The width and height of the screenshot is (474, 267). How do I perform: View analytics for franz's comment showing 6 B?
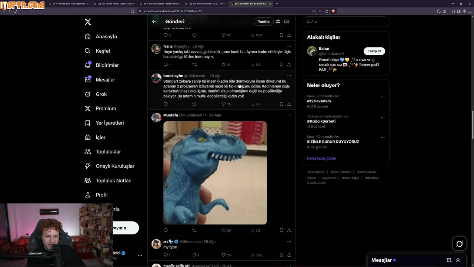pos(256,65)
